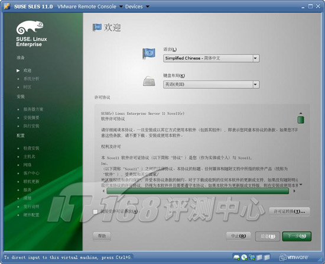Select 客户中心 step in sidebar
The image size is (325, 264).
click(31, 173)
